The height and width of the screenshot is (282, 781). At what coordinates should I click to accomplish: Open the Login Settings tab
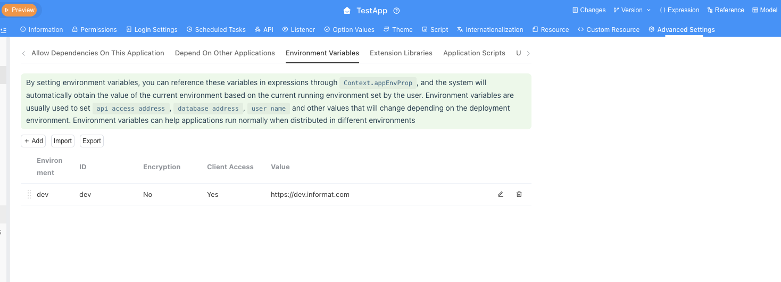pyautogui.click(x=152, y=30)
